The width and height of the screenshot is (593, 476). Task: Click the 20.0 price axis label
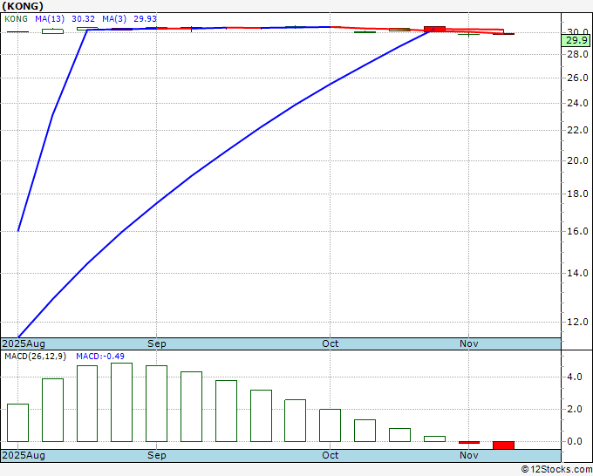[577, 160]
